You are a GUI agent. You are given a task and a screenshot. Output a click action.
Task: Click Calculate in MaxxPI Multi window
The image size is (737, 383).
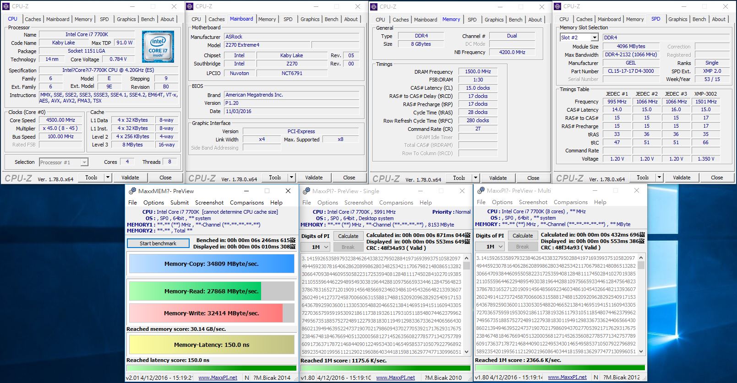pyautogui.click(x=523, y=236)
